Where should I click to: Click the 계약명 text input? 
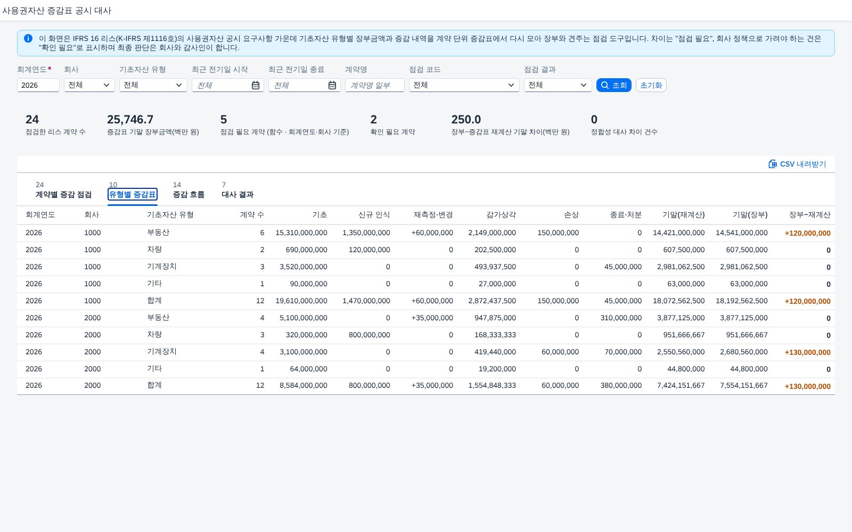375,85
